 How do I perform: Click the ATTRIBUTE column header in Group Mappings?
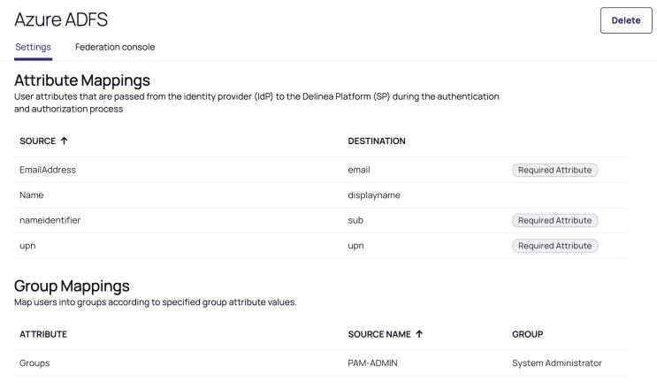click(43, 334)
